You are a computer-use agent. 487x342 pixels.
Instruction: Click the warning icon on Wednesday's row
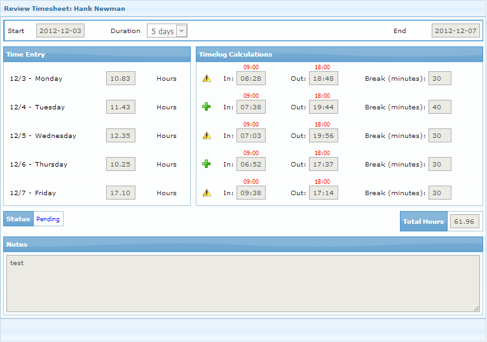(207, 135)
